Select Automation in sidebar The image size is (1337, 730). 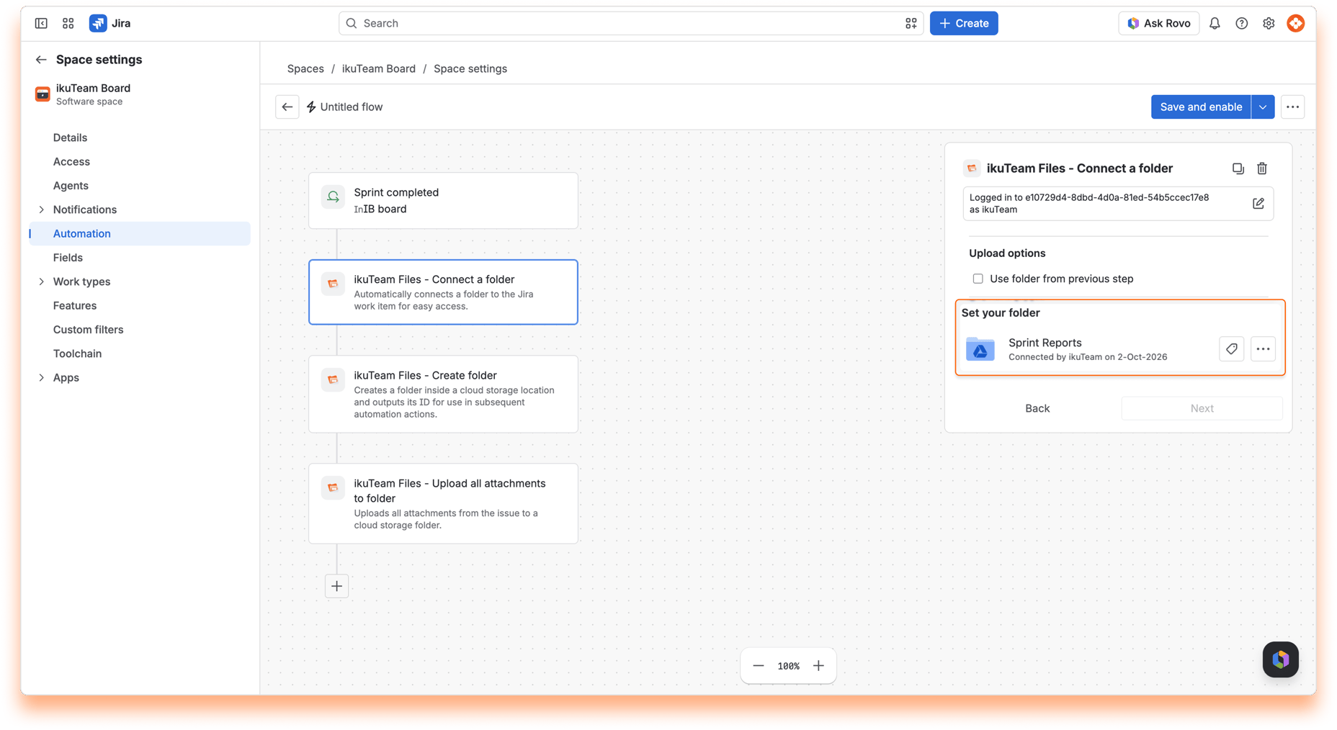140,233
